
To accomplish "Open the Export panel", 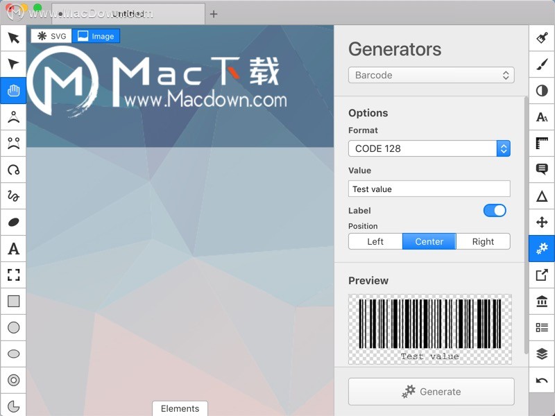I will (x=542, y=275).
